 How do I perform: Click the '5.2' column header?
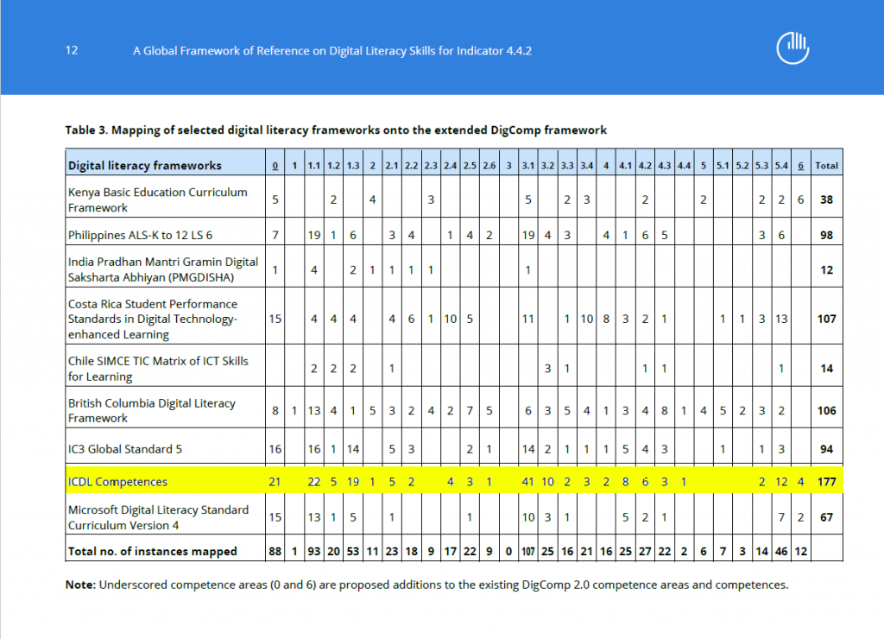[742, 166]
